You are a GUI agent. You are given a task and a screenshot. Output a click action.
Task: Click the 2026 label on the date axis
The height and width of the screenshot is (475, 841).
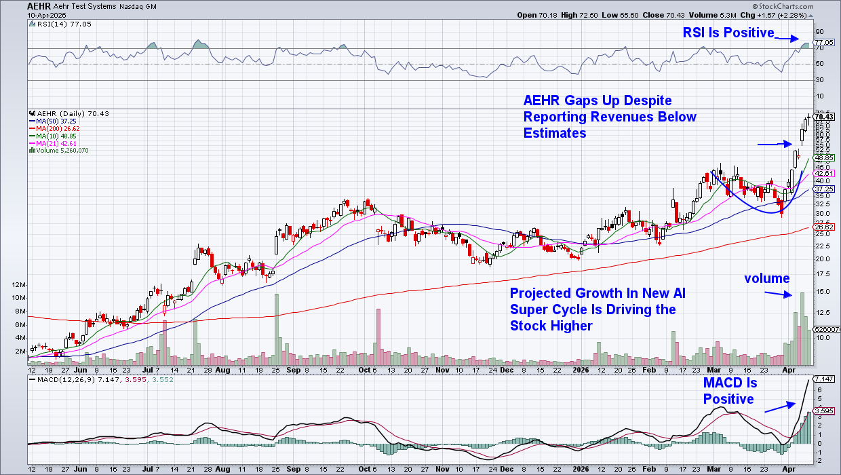581,370
